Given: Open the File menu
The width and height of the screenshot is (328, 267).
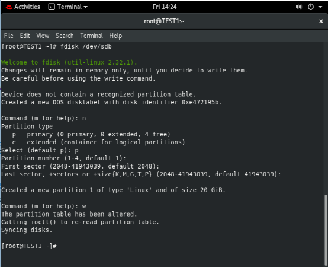Looking at the screenshot, I should (x=8, y=36).
